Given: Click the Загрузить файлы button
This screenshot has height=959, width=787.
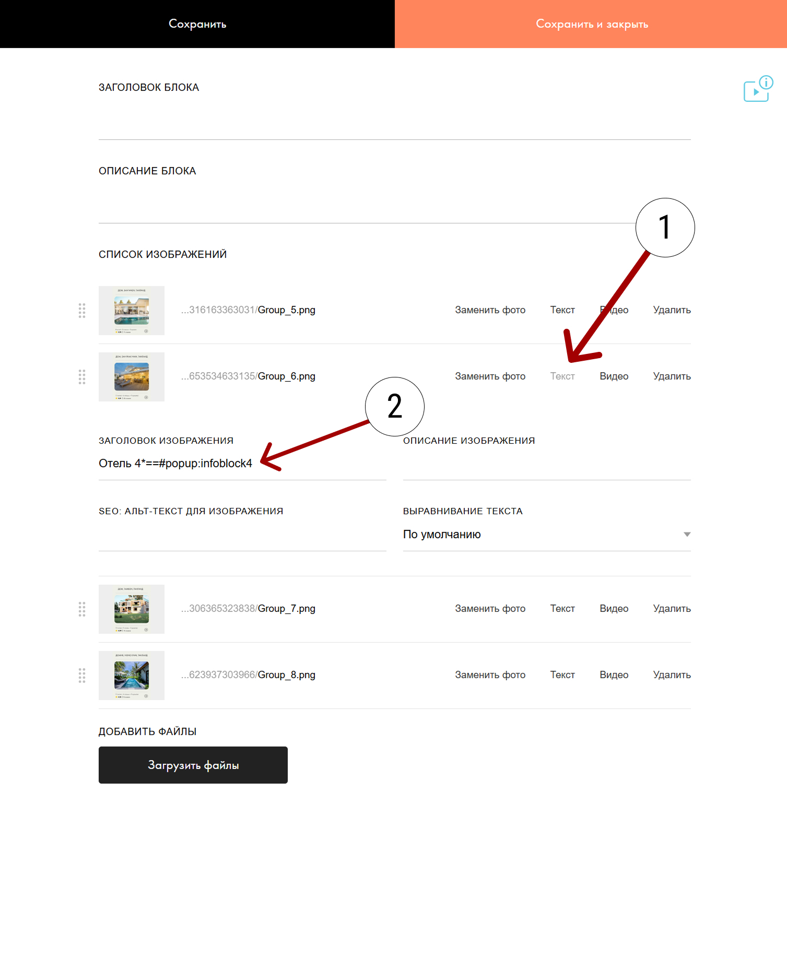Looking at the screenshot, I should 193,765.
